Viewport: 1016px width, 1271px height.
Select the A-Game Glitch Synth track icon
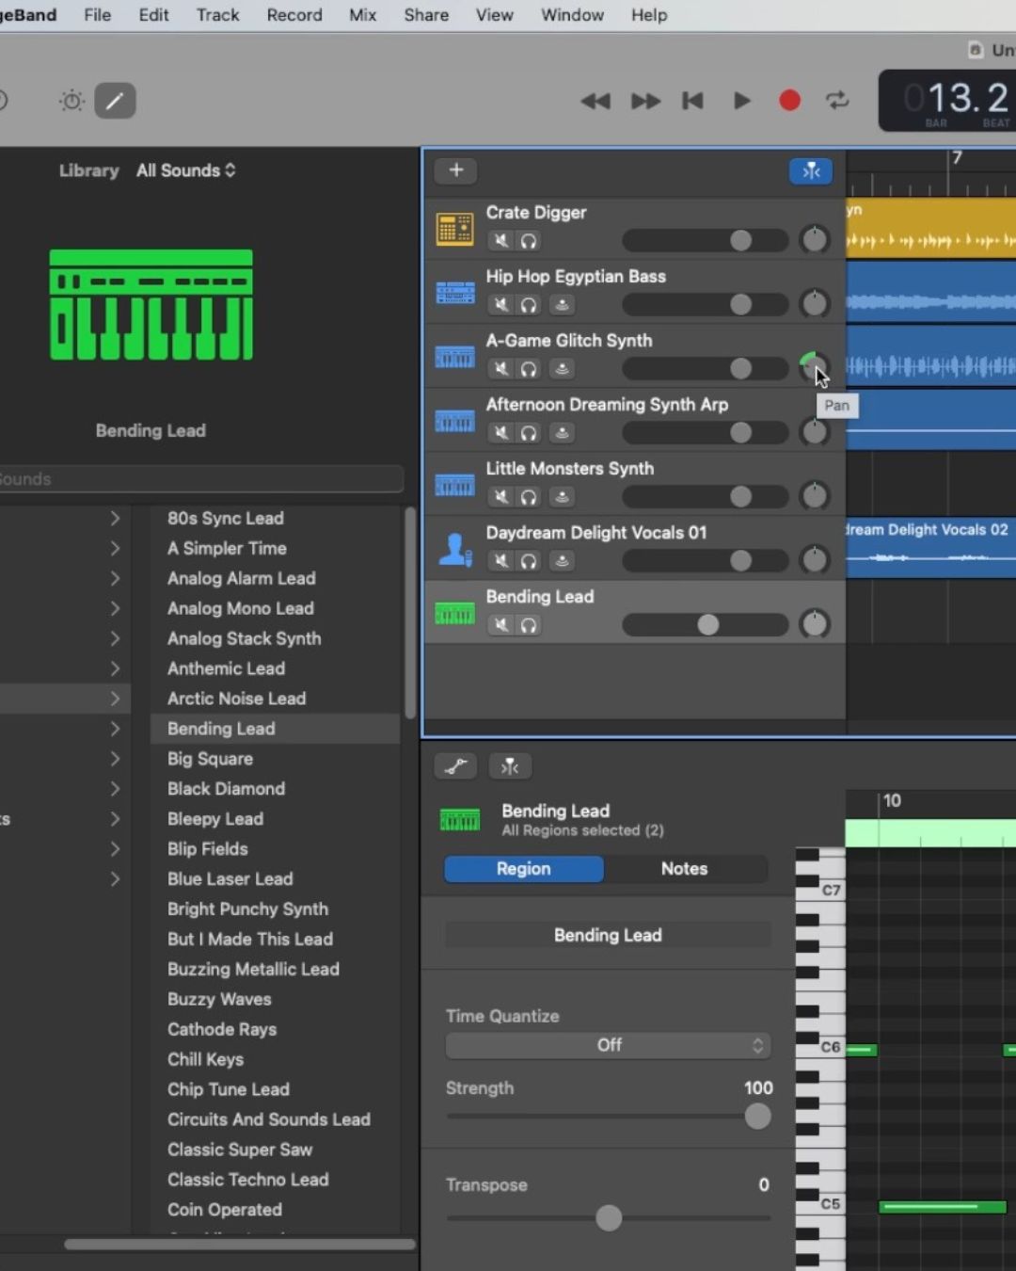click(x=455, y=357)
